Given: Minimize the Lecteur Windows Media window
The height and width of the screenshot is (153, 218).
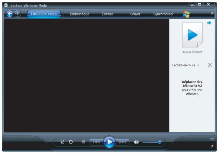Looking at the screenshot, I should (x=192, y=5).
